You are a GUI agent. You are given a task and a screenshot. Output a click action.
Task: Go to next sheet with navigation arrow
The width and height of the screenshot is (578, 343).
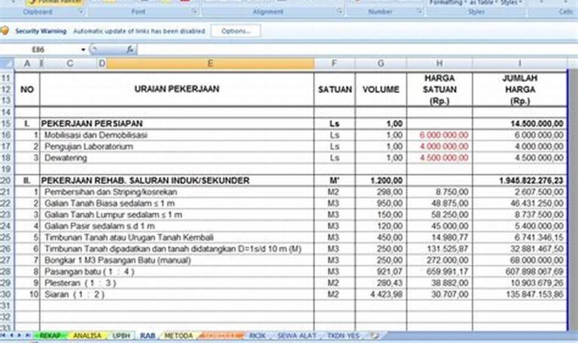[19, 335]
